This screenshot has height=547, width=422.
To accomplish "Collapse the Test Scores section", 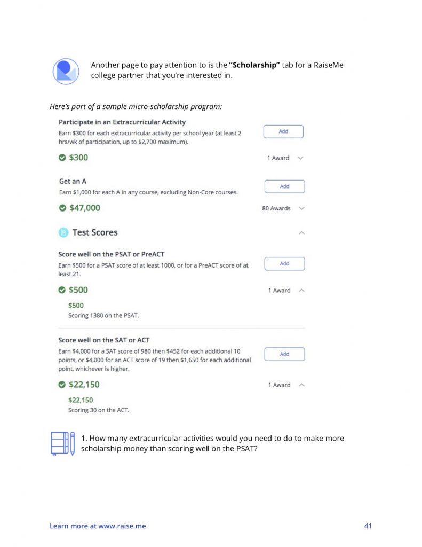I will tap(302, 233).
